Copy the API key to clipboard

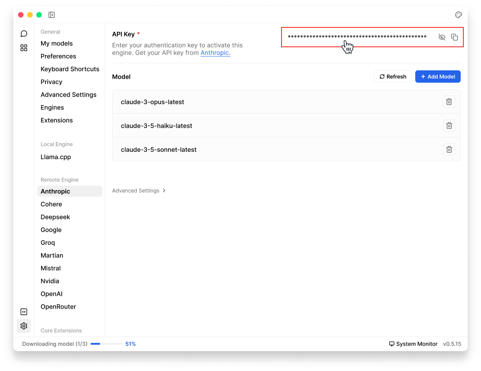[455, 37]
